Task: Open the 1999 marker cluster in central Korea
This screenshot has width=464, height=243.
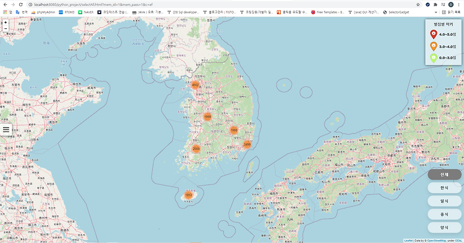Action: (208, 117)
